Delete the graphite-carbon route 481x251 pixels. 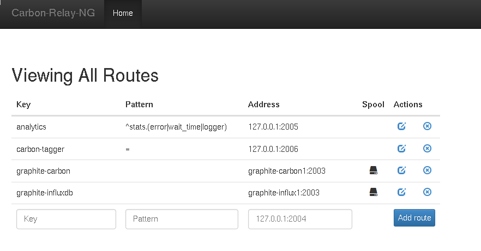pos(427,170)
